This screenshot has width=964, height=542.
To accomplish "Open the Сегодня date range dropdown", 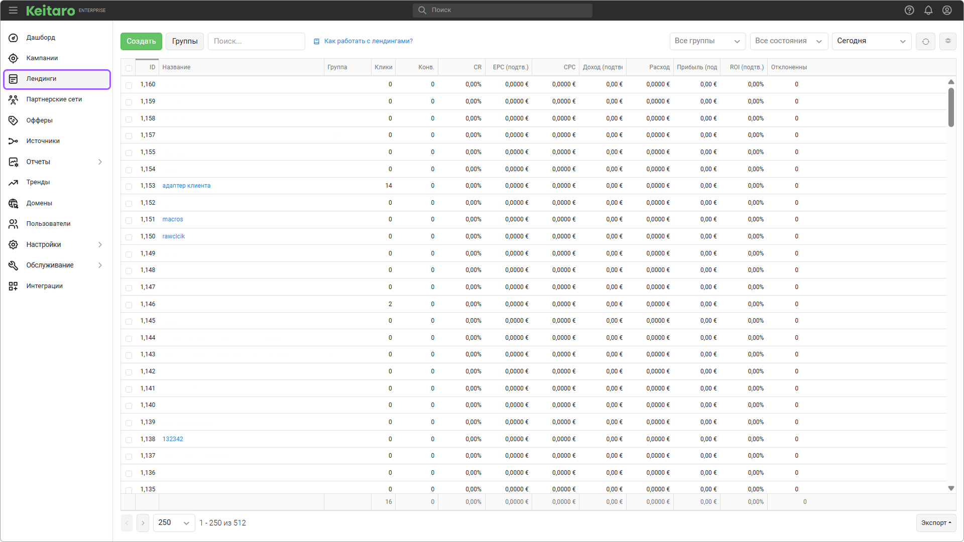I will click(x=871, y=41).
